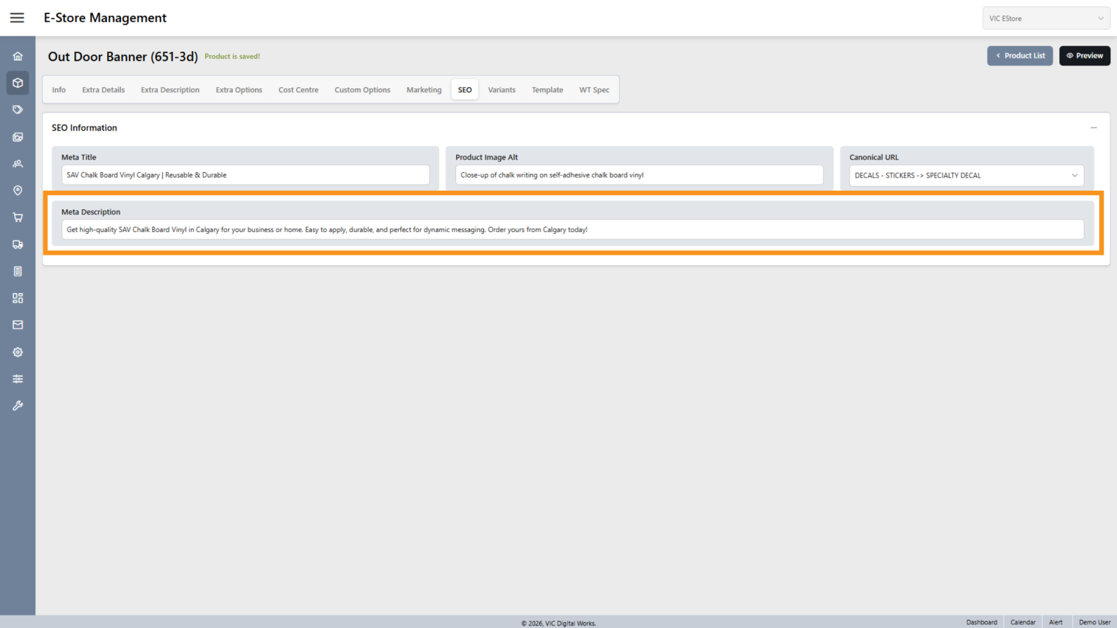This screenshot has width=1117, height=628.
Task: Open the image gallery sidebar icon
Action: click(x=18, y=137)
